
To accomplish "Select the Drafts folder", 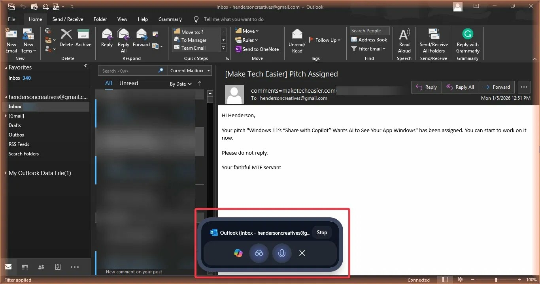I will pyautogui.click(x=15, y=125).
